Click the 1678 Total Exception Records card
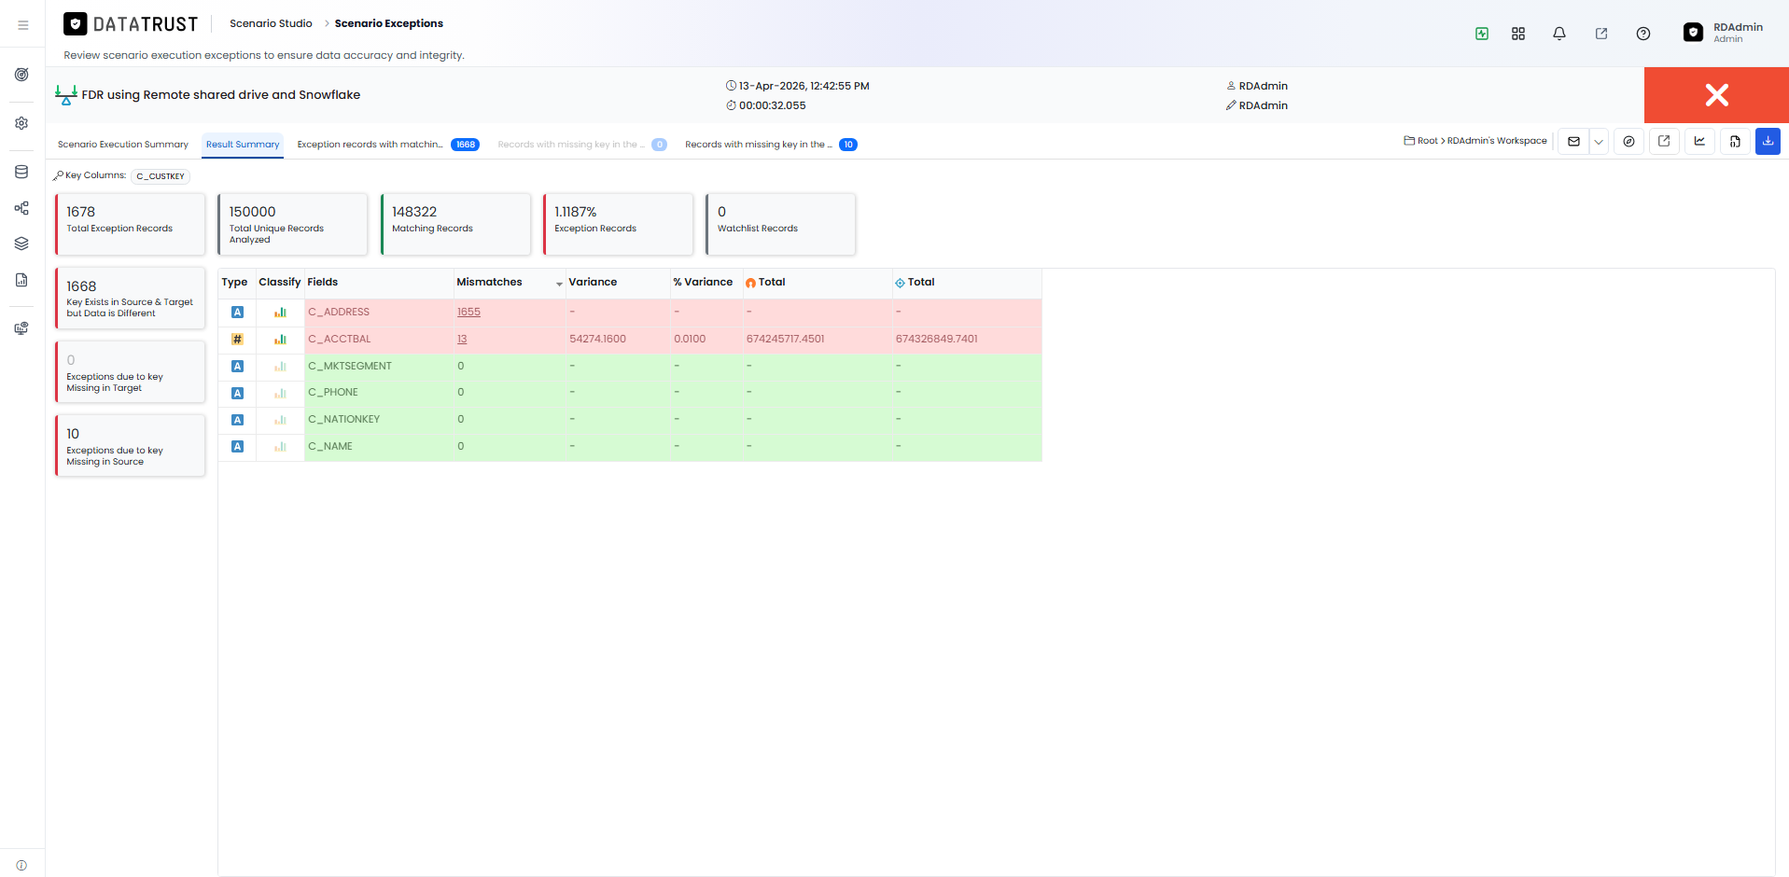 [131, 224]
